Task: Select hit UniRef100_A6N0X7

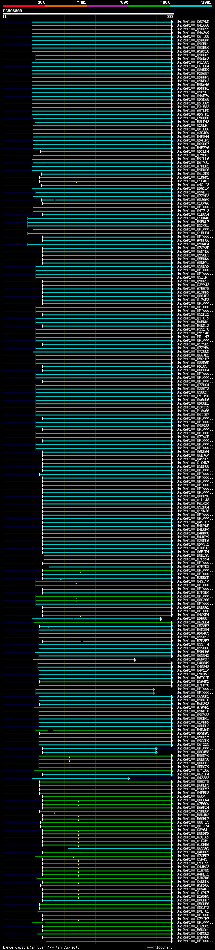Action: 193,659
